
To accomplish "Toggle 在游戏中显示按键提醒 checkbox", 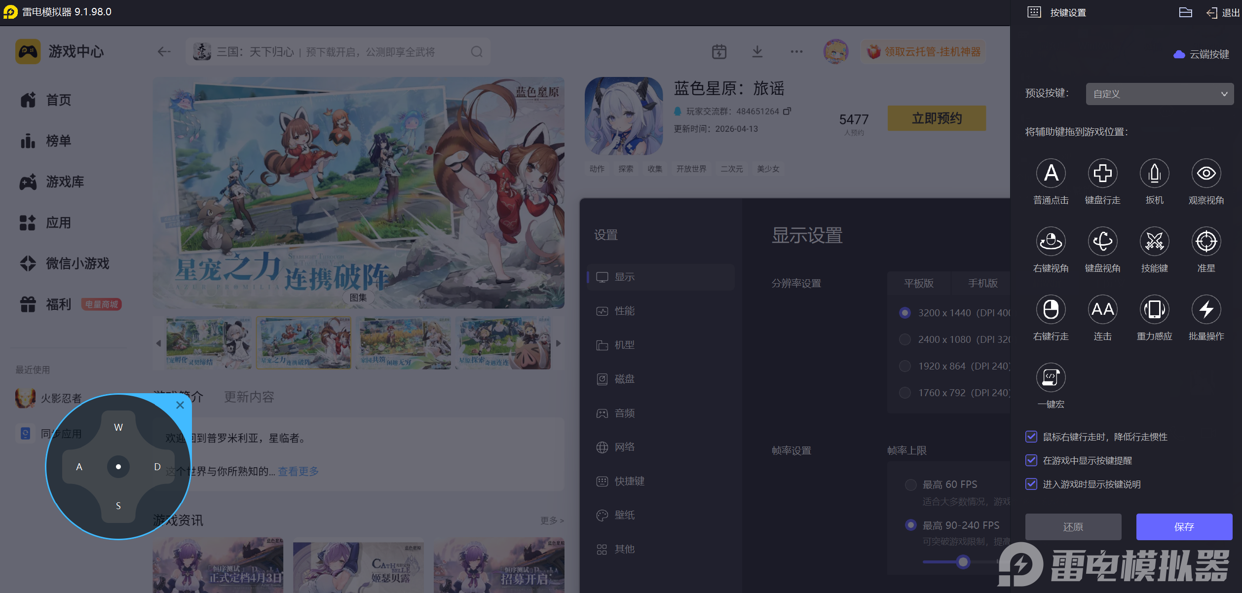I will (x=1031, y=460).
